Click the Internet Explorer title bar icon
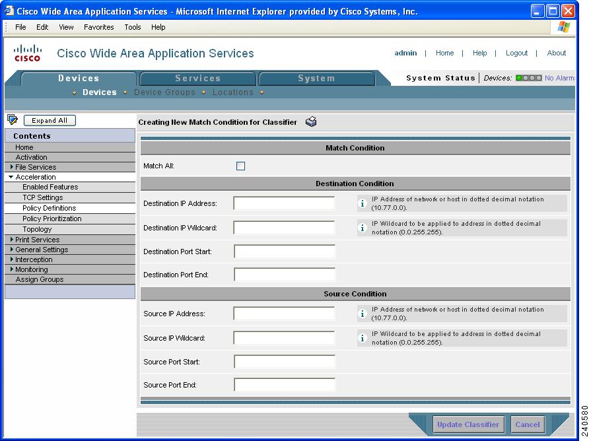 point(9,11)
